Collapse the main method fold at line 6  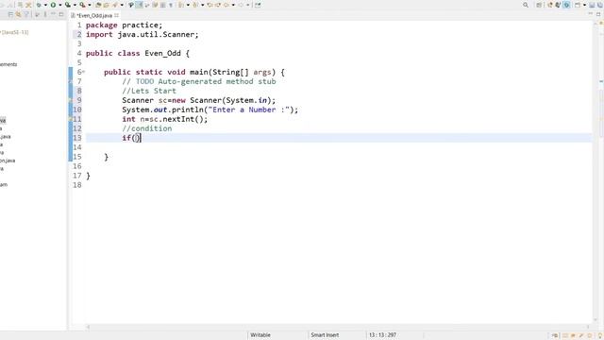[x=84, y=72]
